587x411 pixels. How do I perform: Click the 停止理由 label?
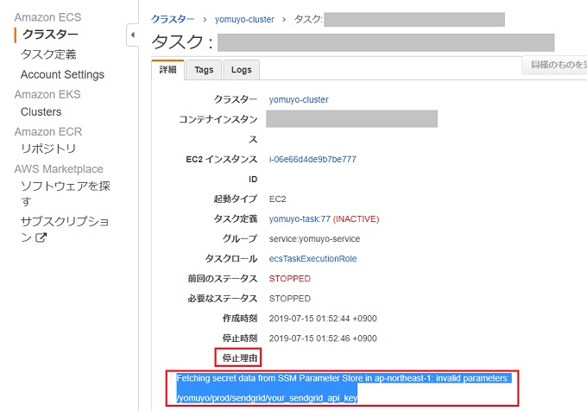point(240,358)
